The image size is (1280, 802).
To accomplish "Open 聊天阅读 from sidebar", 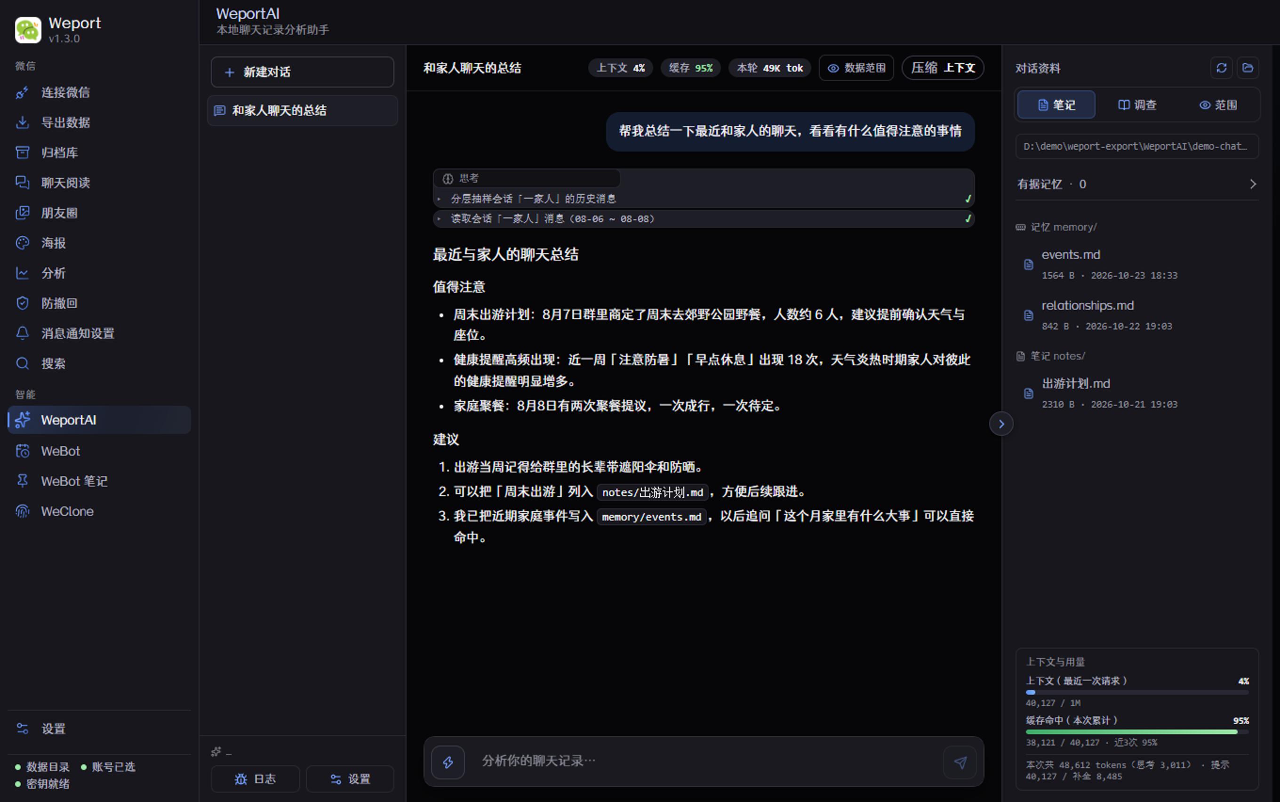I will click(x=99, y=183).
